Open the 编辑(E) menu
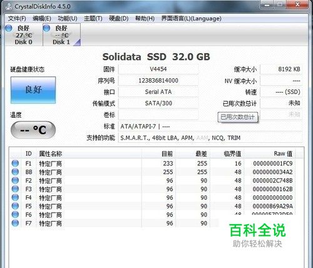The width and height of the screenshot is (313, 268). 42,19
